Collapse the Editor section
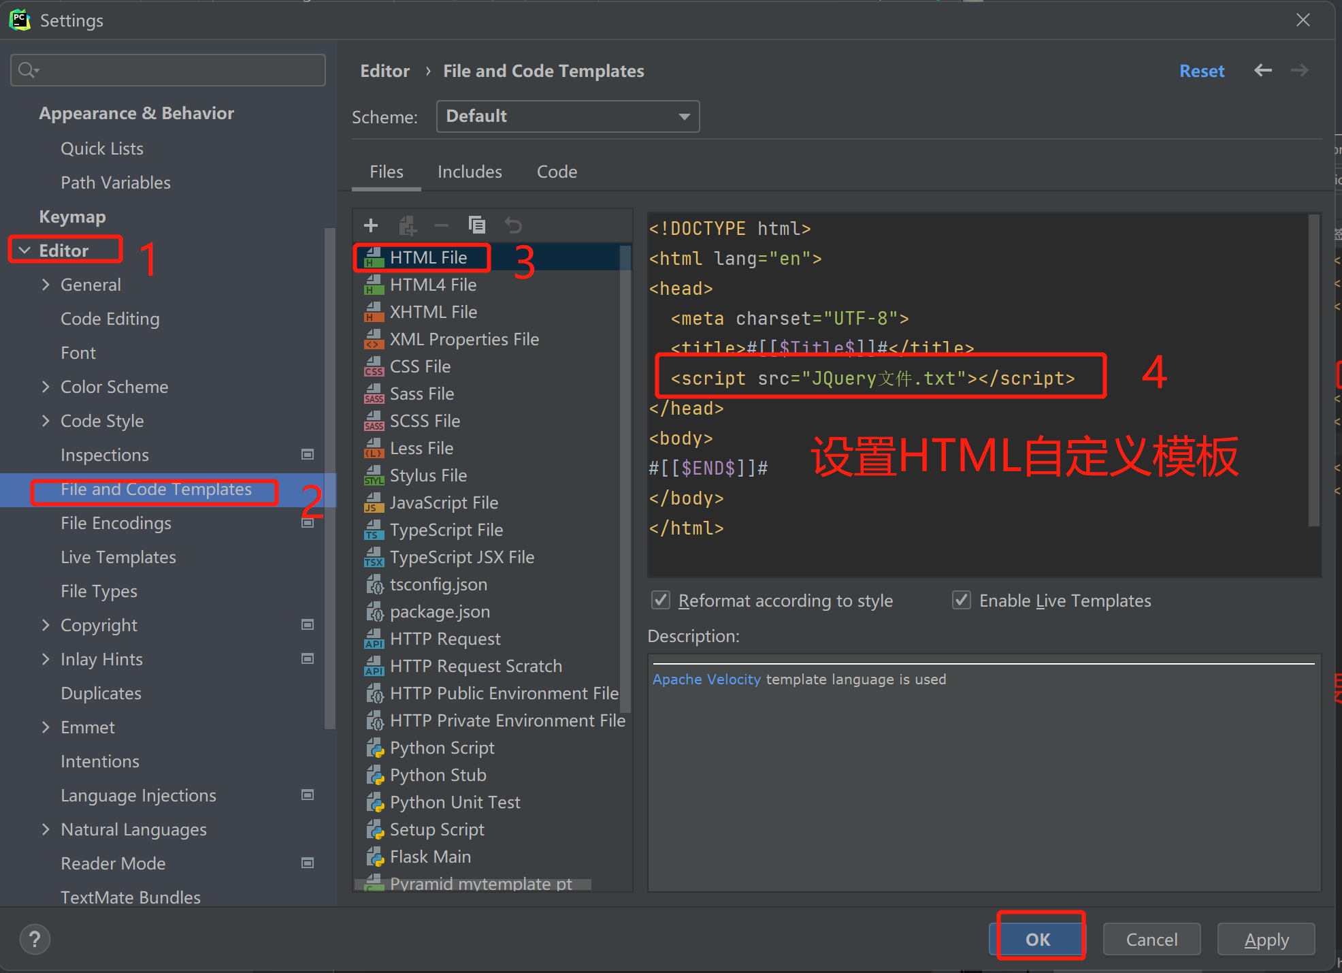The height and width of the screenshot is (973, 1342). (x=24, y=251)
